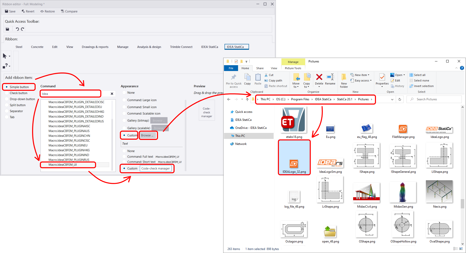The height and width of the screenshot is (253, 466).
Task: Open the New item dropdown in Explorer
Action: 360,75
